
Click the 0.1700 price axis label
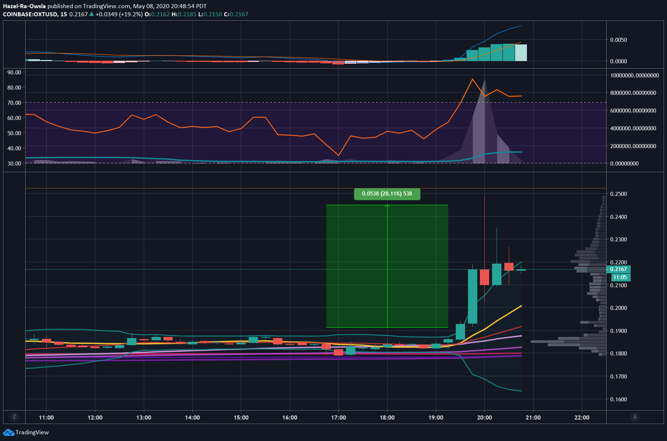pyautogui.click(x=618, y=376)
